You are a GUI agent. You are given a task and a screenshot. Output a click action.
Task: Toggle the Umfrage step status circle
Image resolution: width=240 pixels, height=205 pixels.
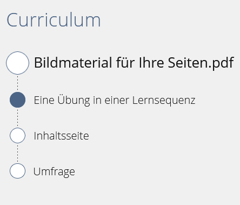click(x=17, y=171)
